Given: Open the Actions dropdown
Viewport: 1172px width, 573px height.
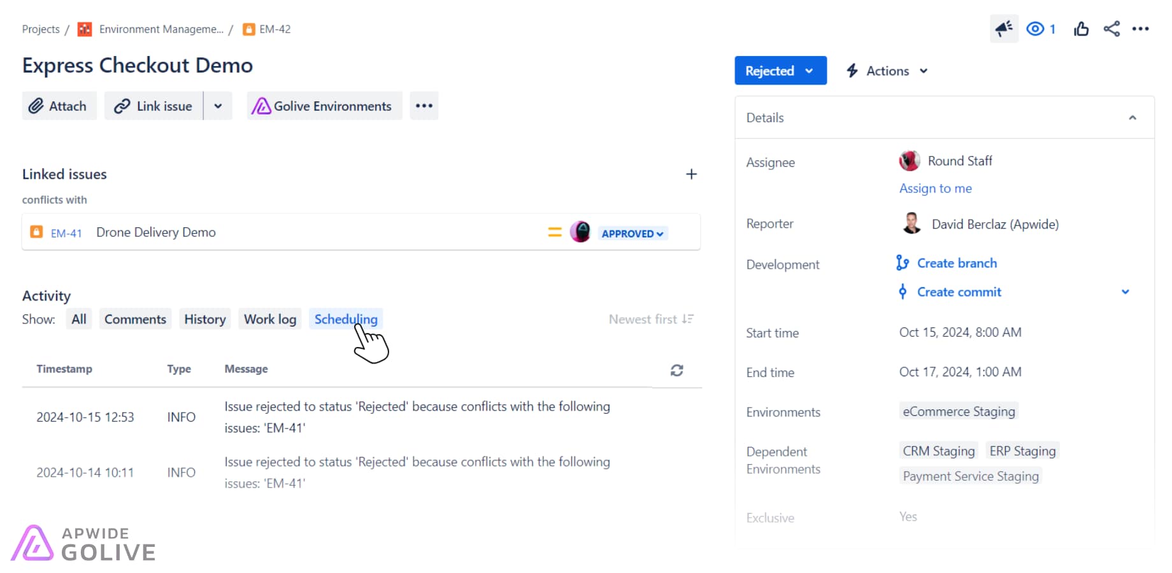Looking at the screenshot, I should [887, 71].
